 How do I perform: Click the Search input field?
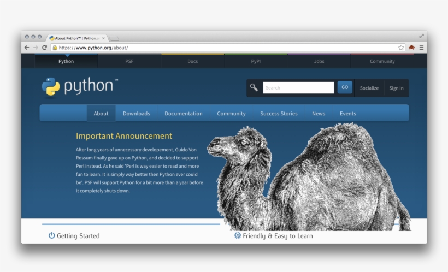298,88
